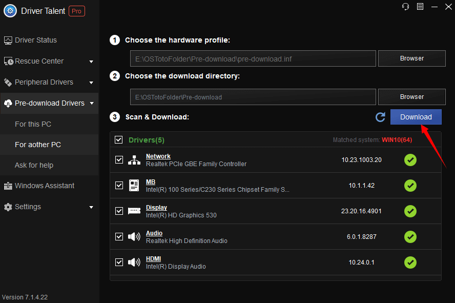Viewport: 455px width, 303px height.
Task: Toggle the Drivers(5) select-all checkbox
Action: [119, 140]
